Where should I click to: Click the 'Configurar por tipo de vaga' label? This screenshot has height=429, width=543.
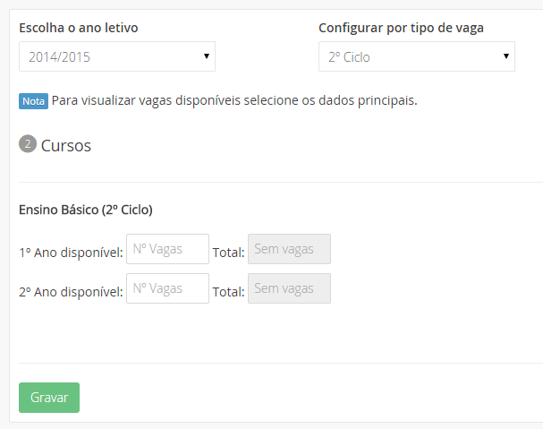point(401,28)
